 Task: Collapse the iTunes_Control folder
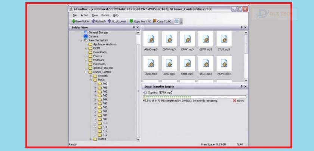86,72
